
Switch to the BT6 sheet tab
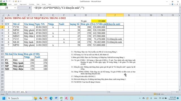(x=14, y=92)
